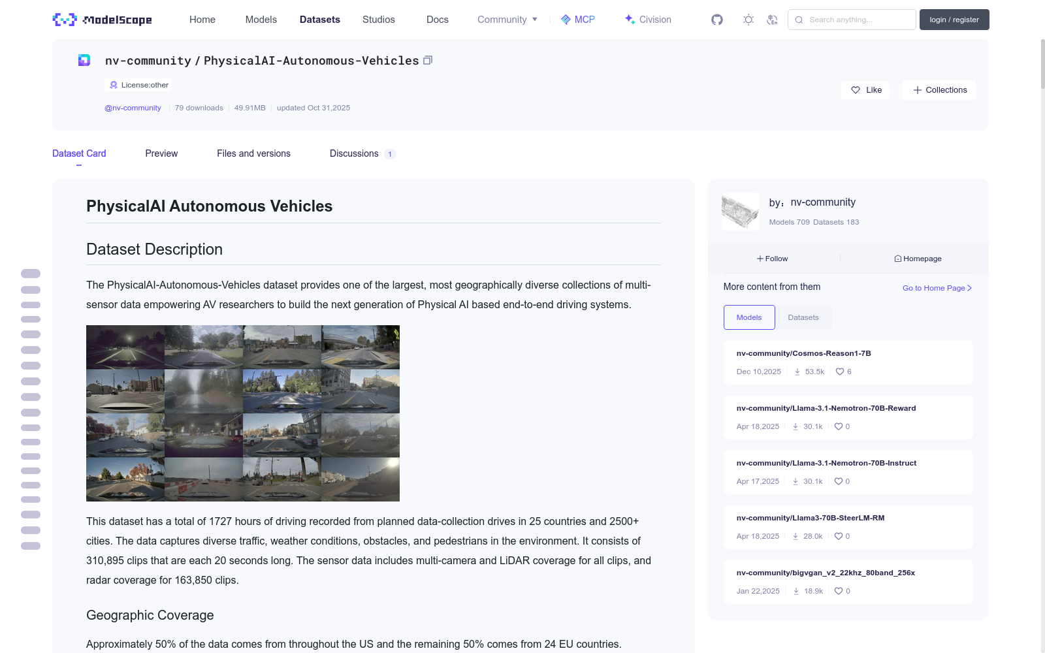Open the @nv-community author link
This screenshot has height=653, width=1045.
pyautogui.click(x=133, y=108)
